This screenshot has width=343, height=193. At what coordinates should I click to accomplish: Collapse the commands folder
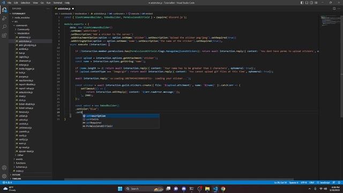pos(21,25)
